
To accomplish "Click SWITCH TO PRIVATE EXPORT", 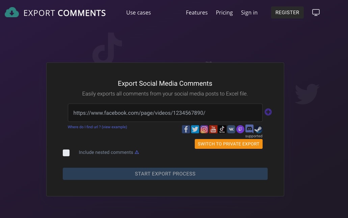I will pos(229,144).
